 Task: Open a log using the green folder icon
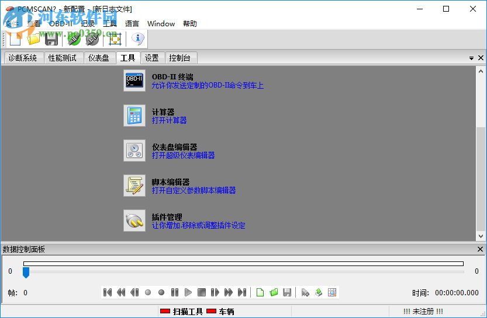[274, 292]
